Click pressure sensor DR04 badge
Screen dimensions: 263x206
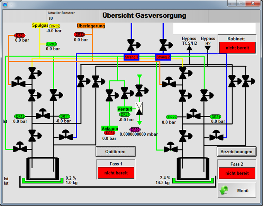(x=20, y=35)
